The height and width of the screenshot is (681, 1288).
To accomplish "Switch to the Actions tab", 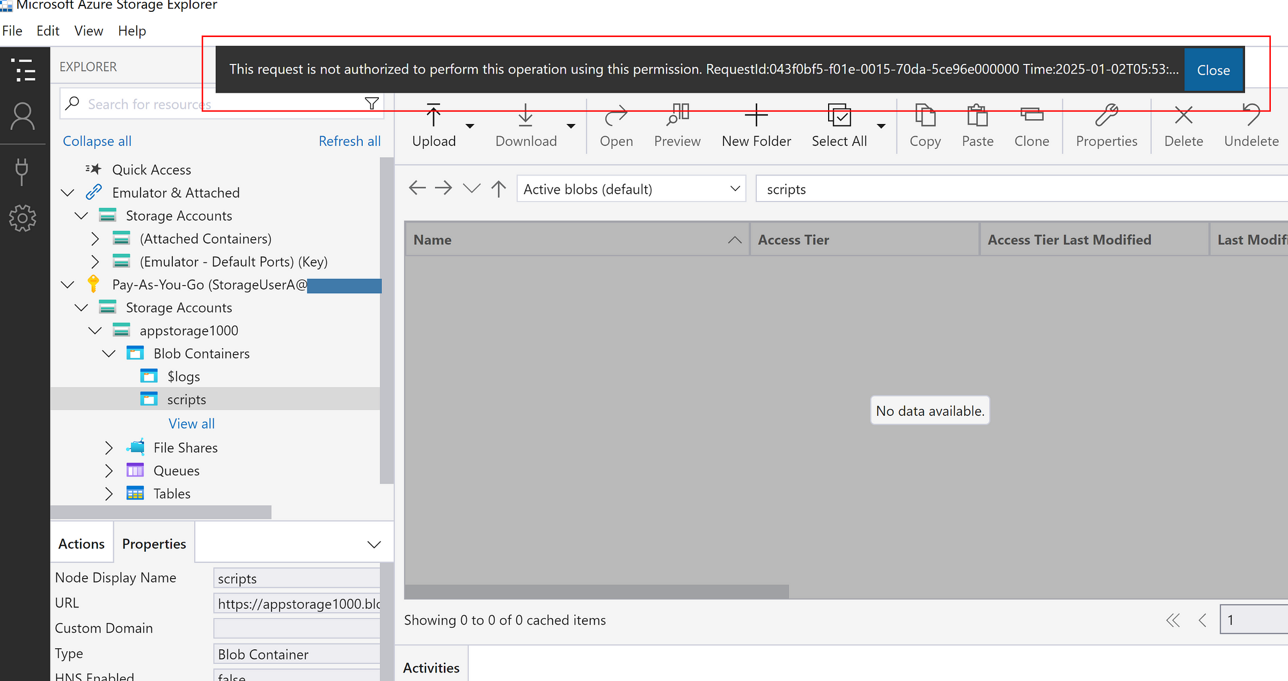I will tap(82, 544).
